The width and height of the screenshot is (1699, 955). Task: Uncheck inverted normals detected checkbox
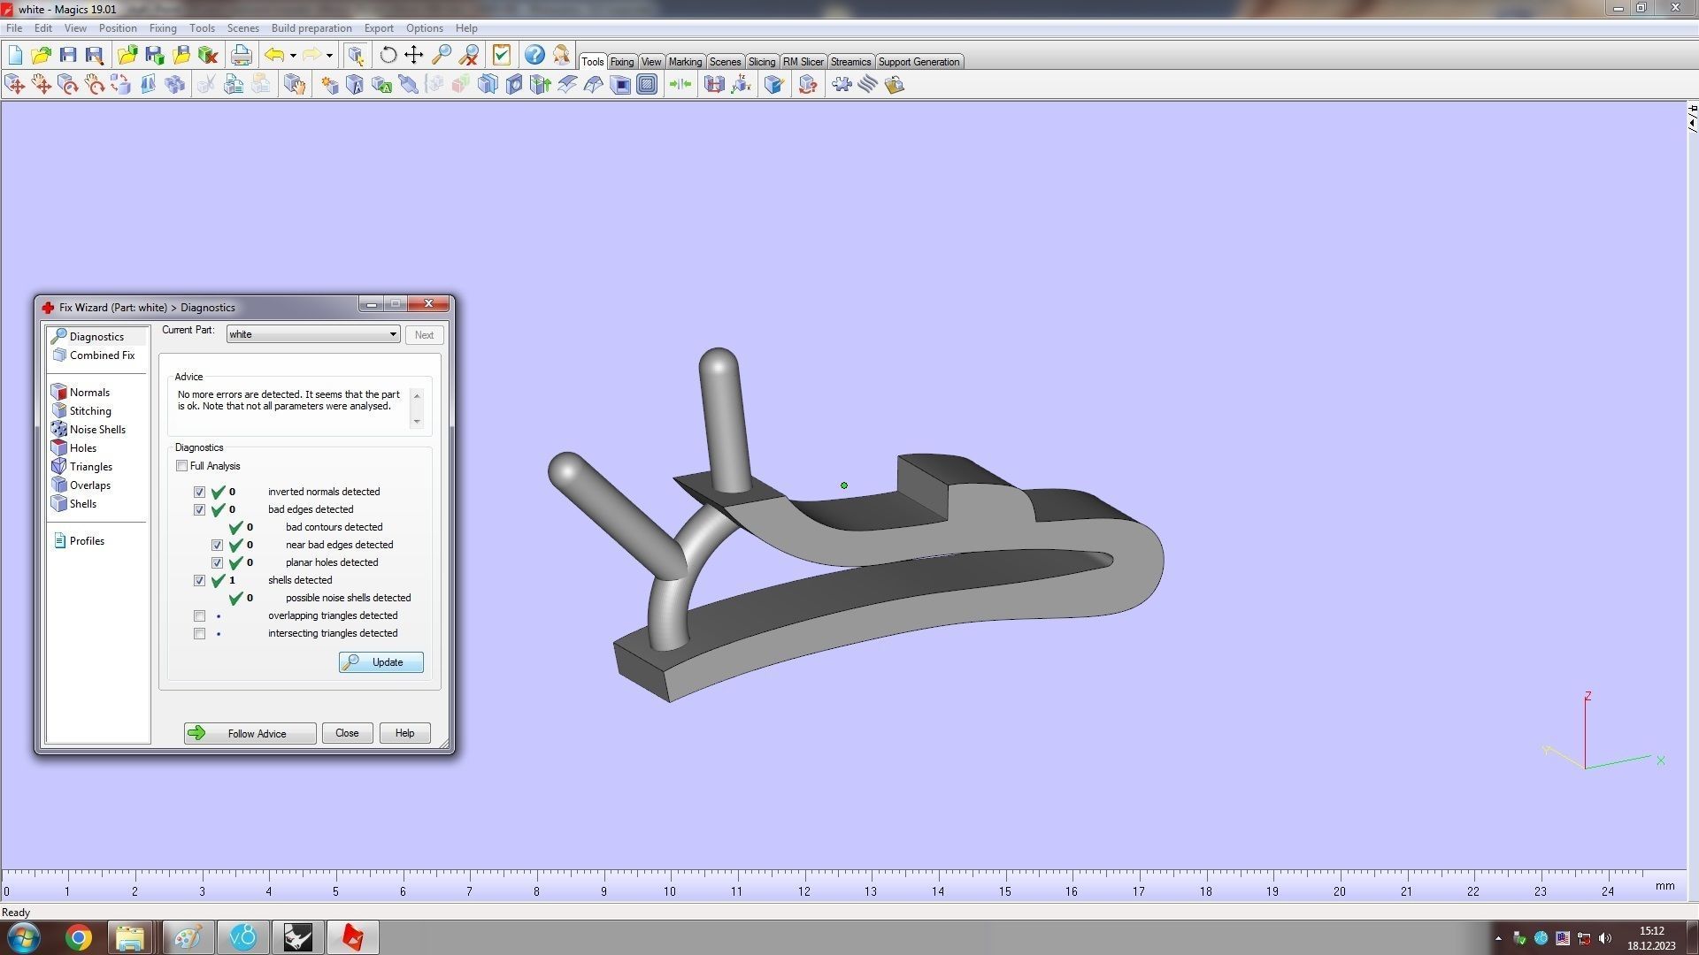(200, 493)
